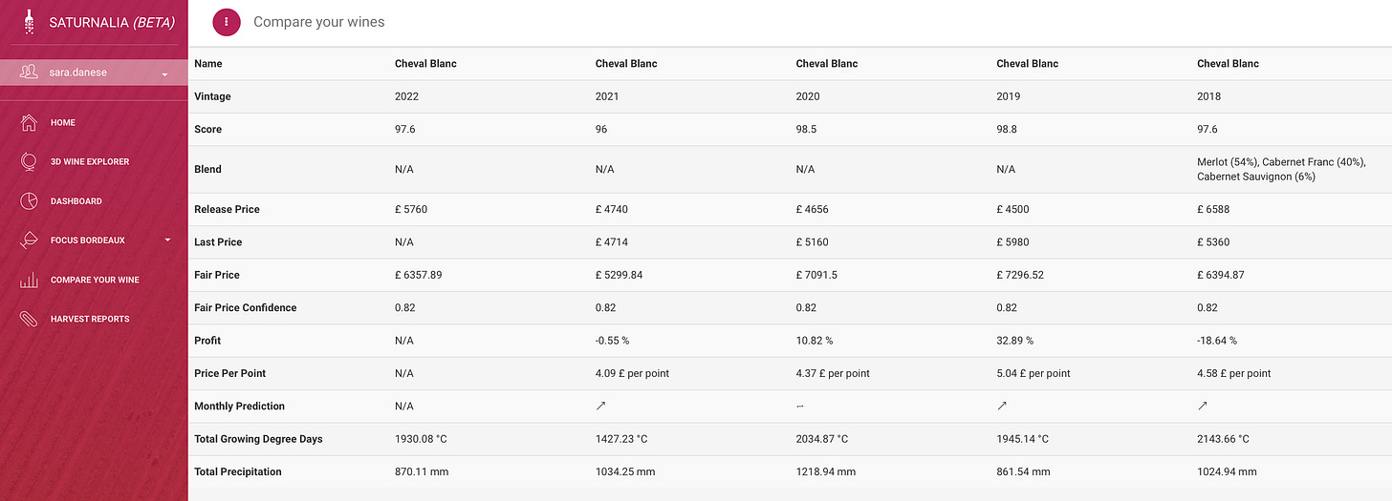Open the three-dot menu button beside Compare your wines
The height and width of the screenshot is (501, 1392).
pyautogui.click(x=227, y=22)
